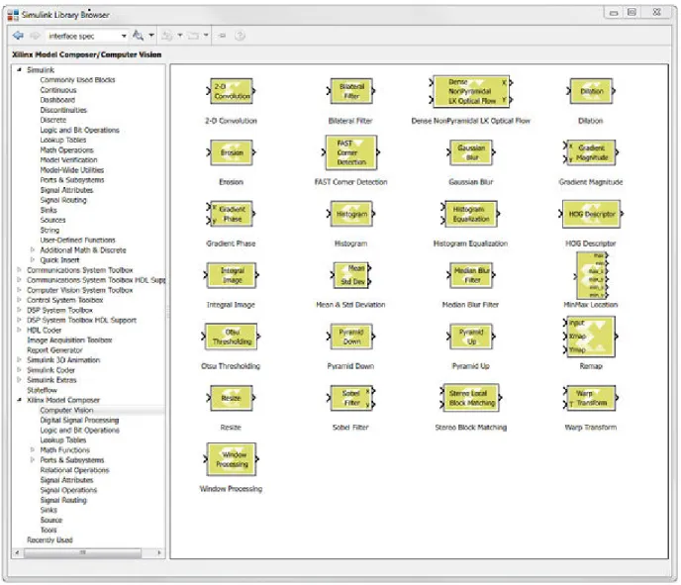Select the Integral Image block
The image size is (681, 585).
232,275
